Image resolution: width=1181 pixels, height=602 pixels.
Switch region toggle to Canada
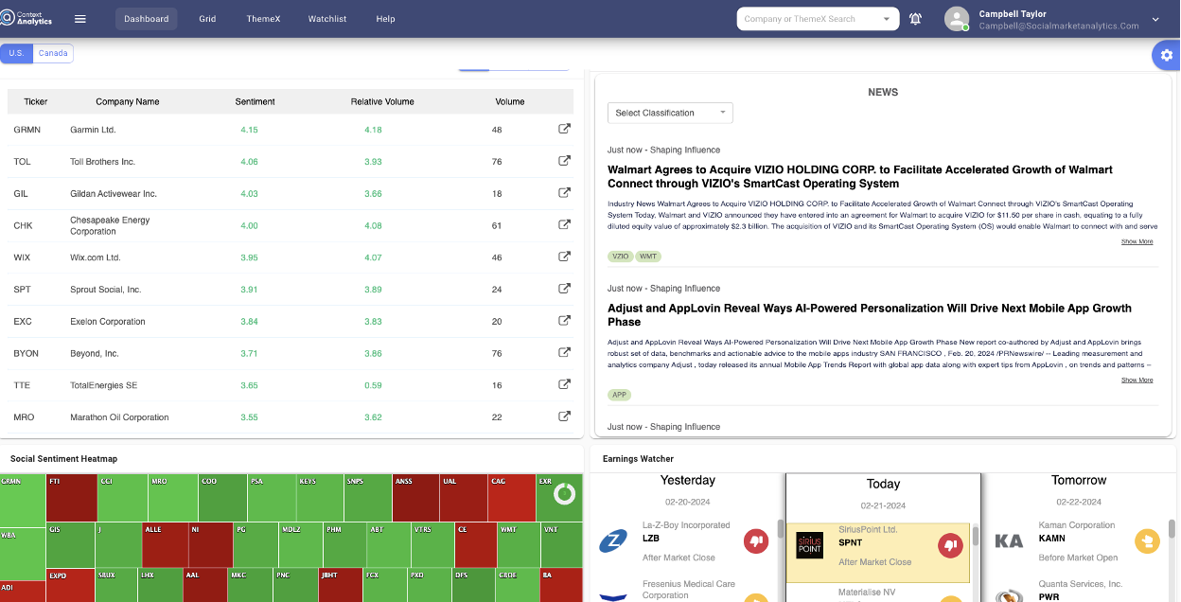(53, 54)
